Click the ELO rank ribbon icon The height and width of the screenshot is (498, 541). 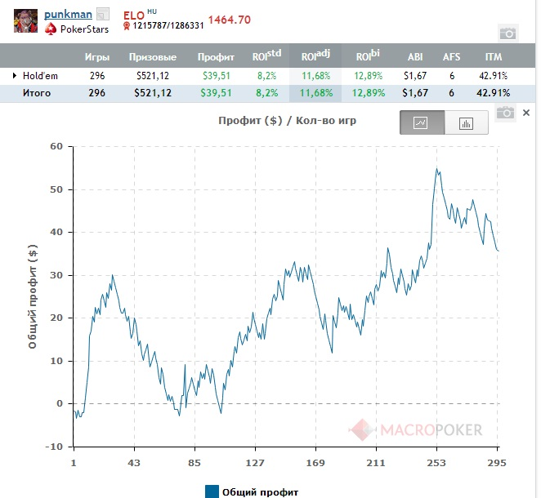tap(127, 26)
